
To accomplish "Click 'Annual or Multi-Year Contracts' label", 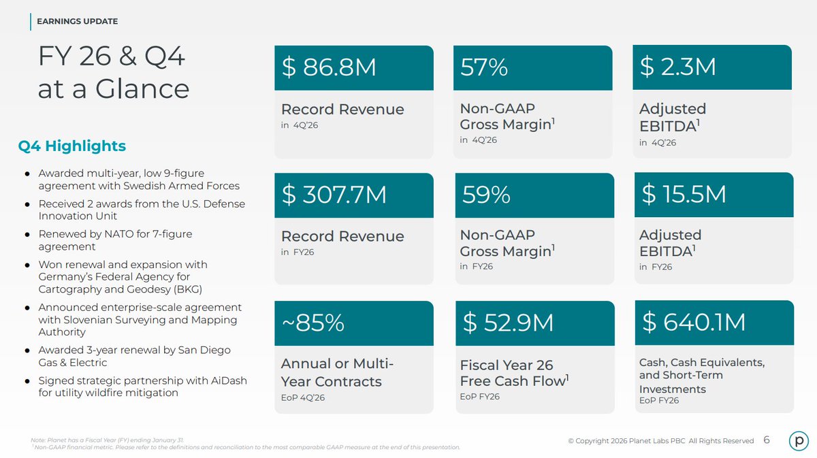I will coord(337,373).
